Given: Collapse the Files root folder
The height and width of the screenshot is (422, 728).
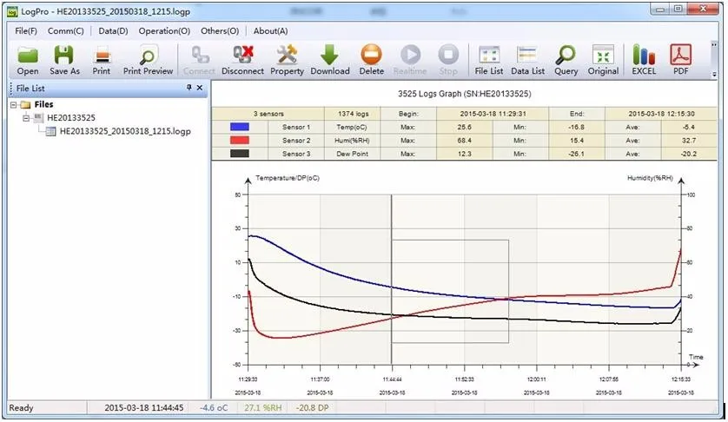Looking at the screenshot, I should (x=14, y=105).
